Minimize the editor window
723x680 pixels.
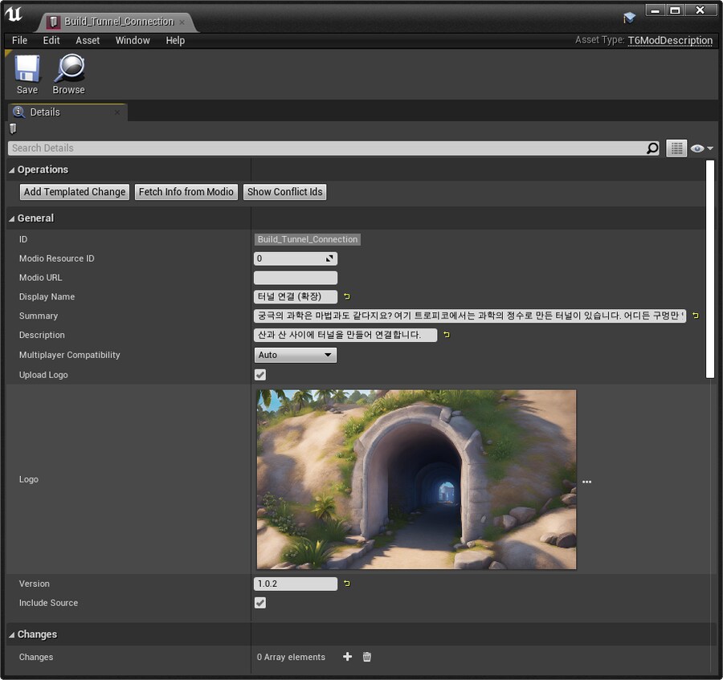pos(655,10)
